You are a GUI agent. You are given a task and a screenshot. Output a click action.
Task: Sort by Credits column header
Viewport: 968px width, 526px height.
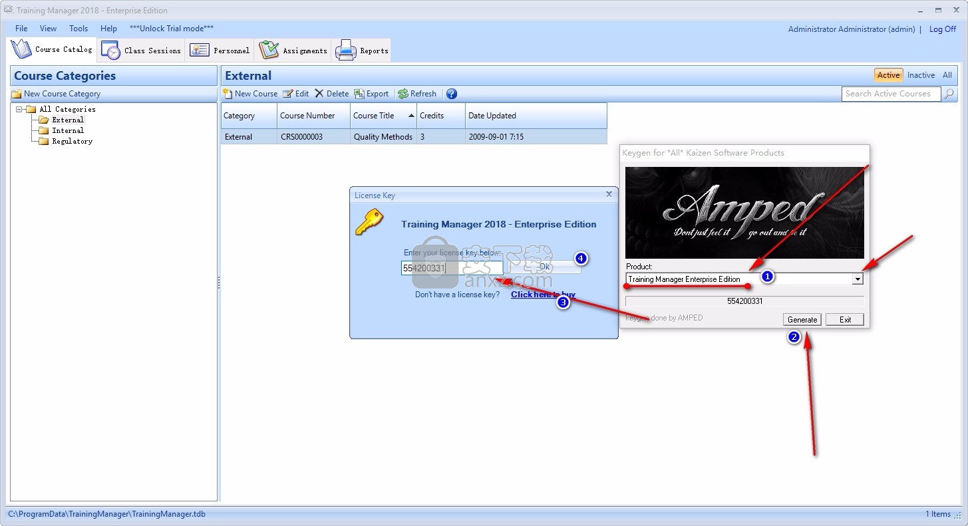coord(440,116)
